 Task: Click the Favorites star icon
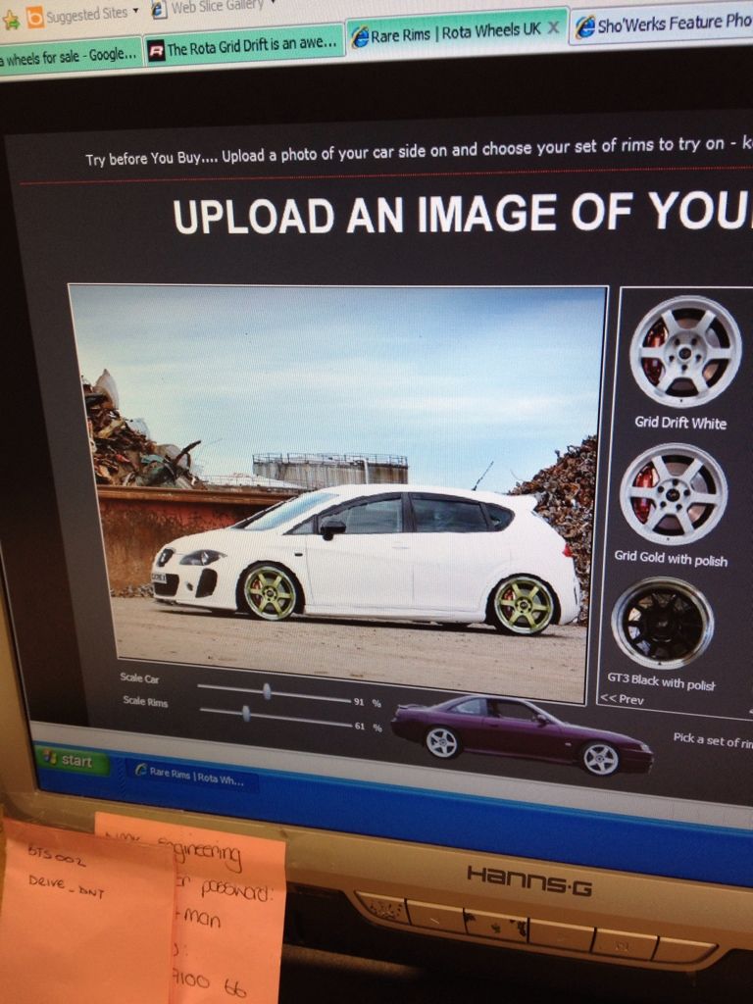click(12, 20)
